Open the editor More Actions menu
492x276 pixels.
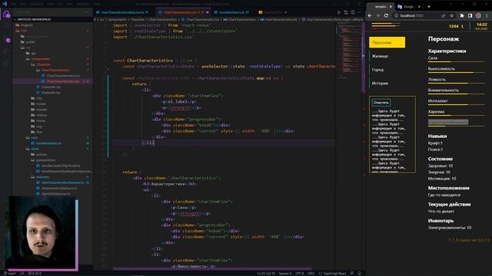tap(360, 12)
